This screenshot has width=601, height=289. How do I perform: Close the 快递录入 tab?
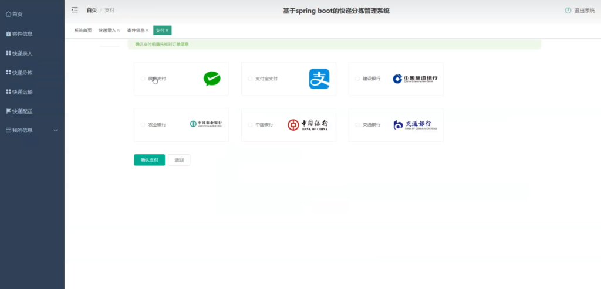click(x=119, y=30)
